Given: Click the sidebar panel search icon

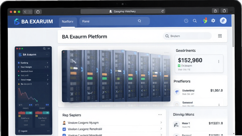Looking at the screenshot, I should pyautogui.click(x=44, y=49).
